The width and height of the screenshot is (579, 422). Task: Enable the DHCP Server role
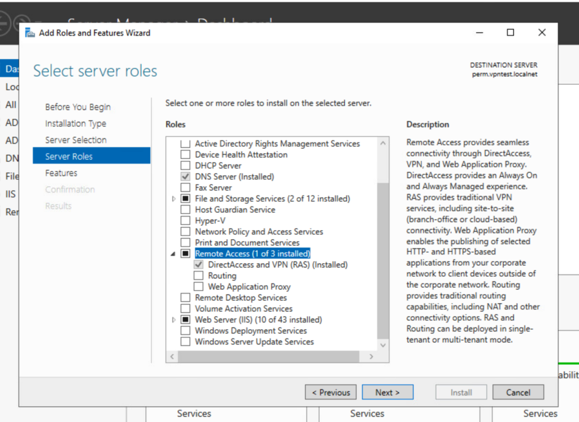point(185,165)
